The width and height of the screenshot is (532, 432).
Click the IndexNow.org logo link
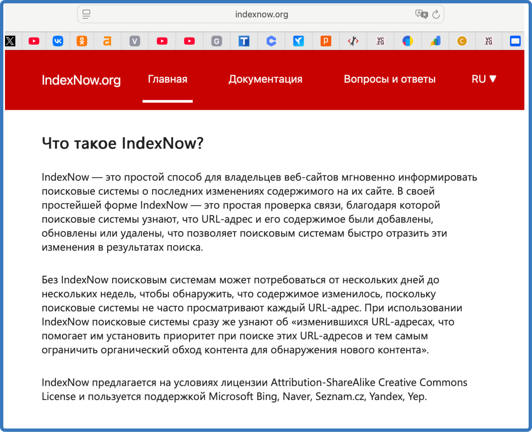[81, 80]
